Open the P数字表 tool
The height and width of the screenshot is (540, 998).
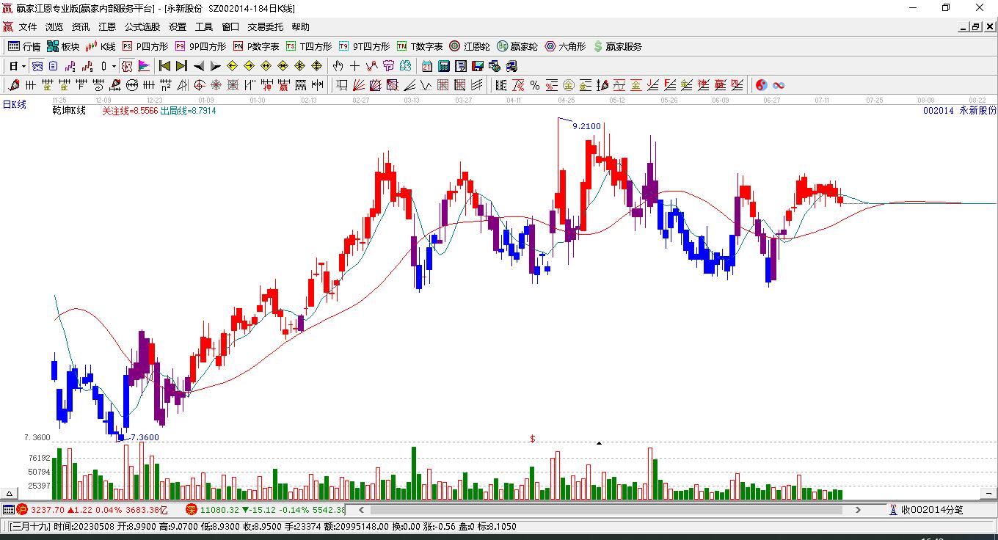256,46
